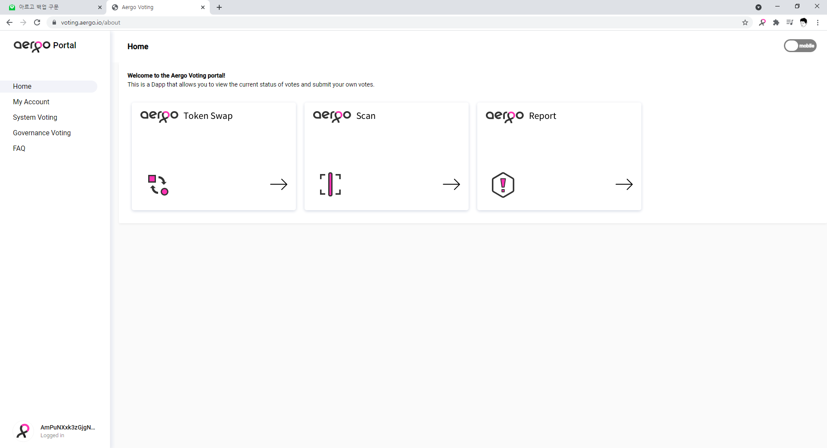
Task: Select the Aergo Voting tab
Action: [157, 7]
